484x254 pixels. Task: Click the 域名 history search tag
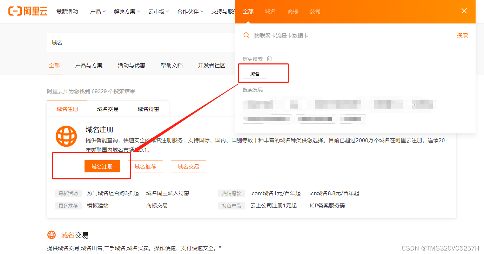pos(255,74)
